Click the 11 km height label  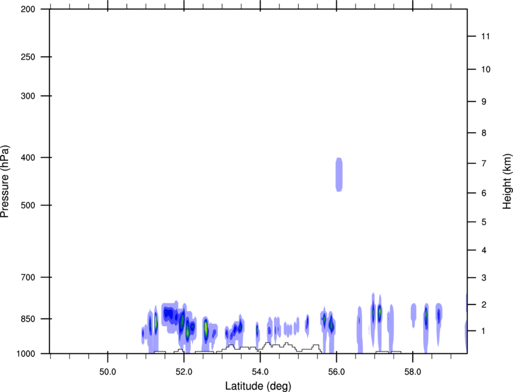[485, 36]
